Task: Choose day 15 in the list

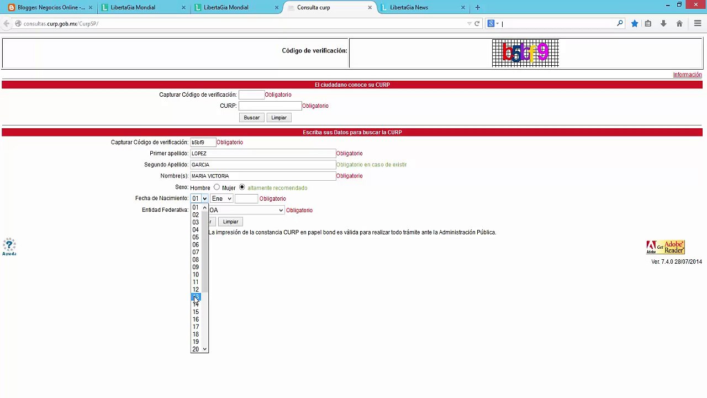Action: point(196,312)
